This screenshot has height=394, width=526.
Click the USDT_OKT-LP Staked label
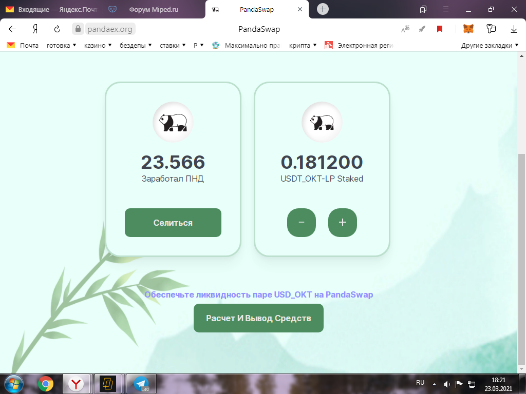pyautogui.click(x=322, y=179)
